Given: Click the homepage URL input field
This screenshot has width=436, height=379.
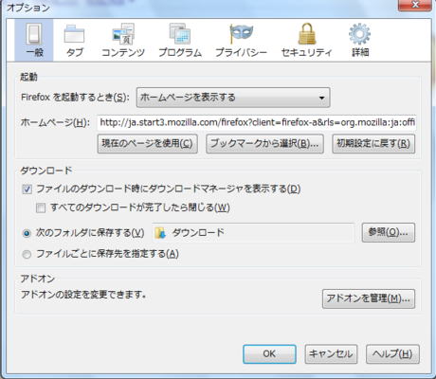Looking at the screenshot, I should point(257,122).
